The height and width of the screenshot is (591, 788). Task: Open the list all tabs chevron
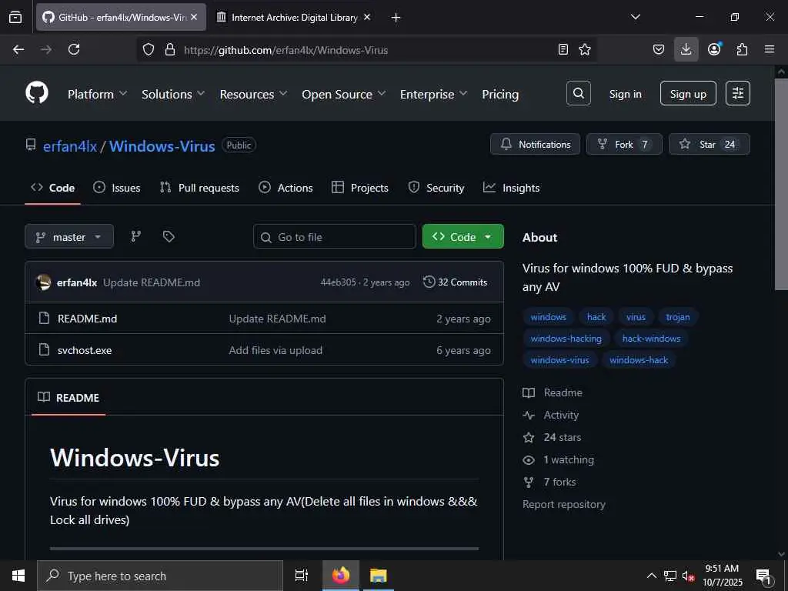pos(635,17)
